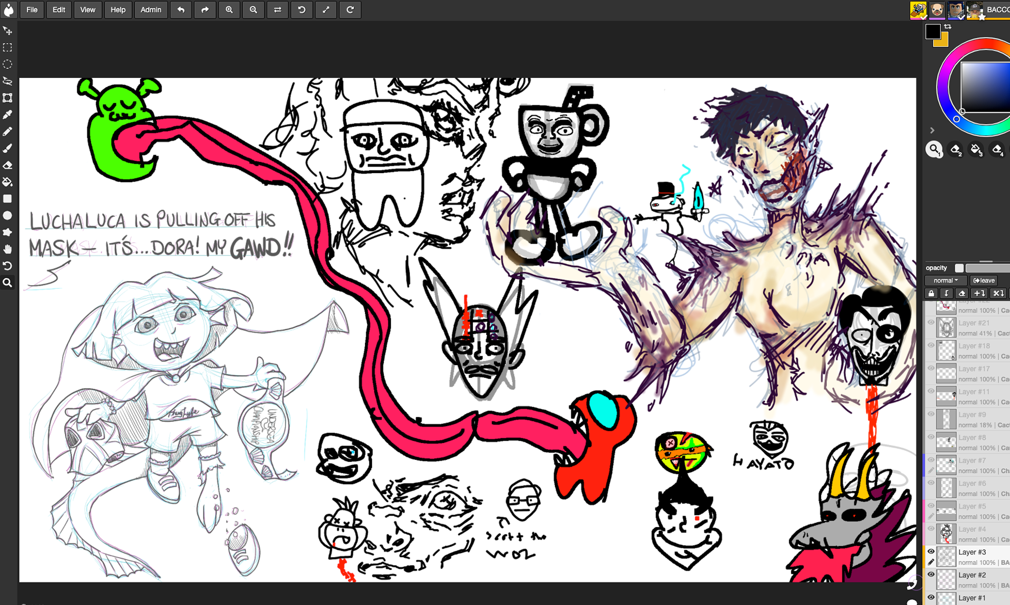Click the saturation-value square in color wheel
1010x605 pixels.
985,87
